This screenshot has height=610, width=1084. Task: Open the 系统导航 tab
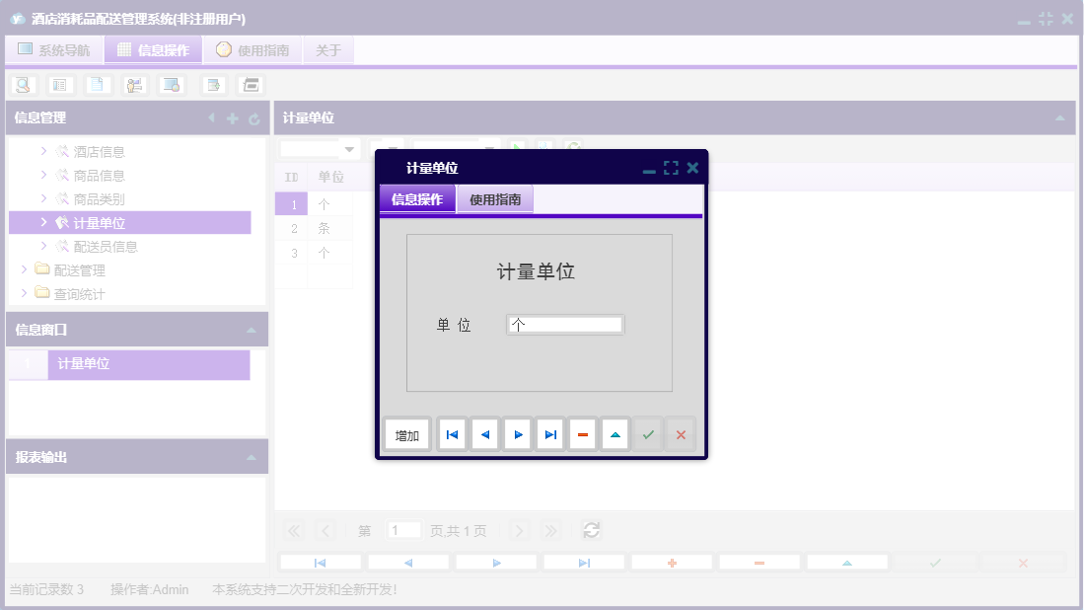[x=56, y=49]
